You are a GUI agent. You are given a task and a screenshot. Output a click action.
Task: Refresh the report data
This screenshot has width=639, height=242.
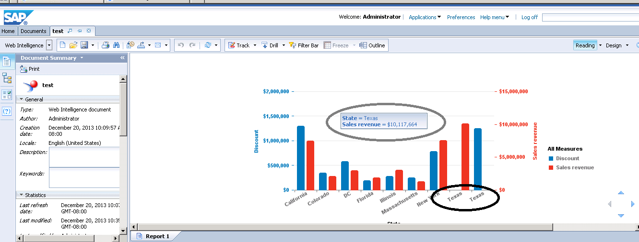(208, 45)
